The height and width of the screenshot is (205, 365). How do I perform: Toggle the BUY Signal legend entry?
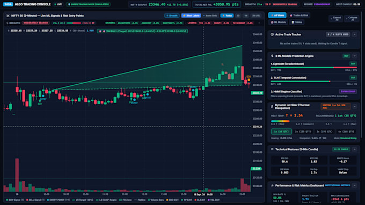tap(15, 200)
